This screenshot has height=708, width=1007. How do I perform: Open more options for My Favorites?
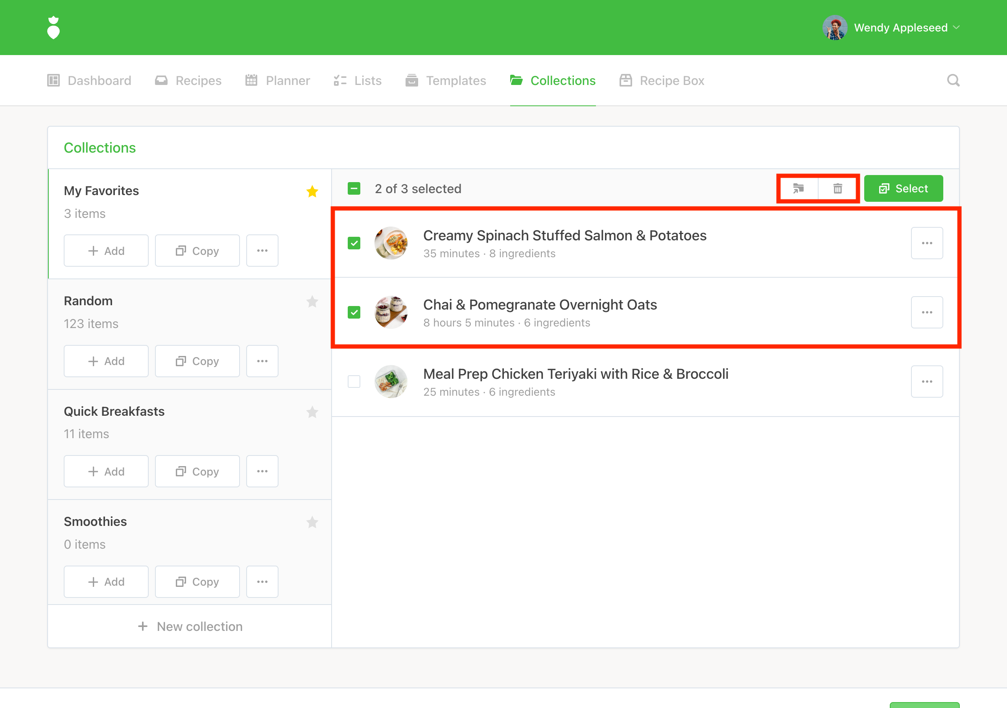click(262, 251)
